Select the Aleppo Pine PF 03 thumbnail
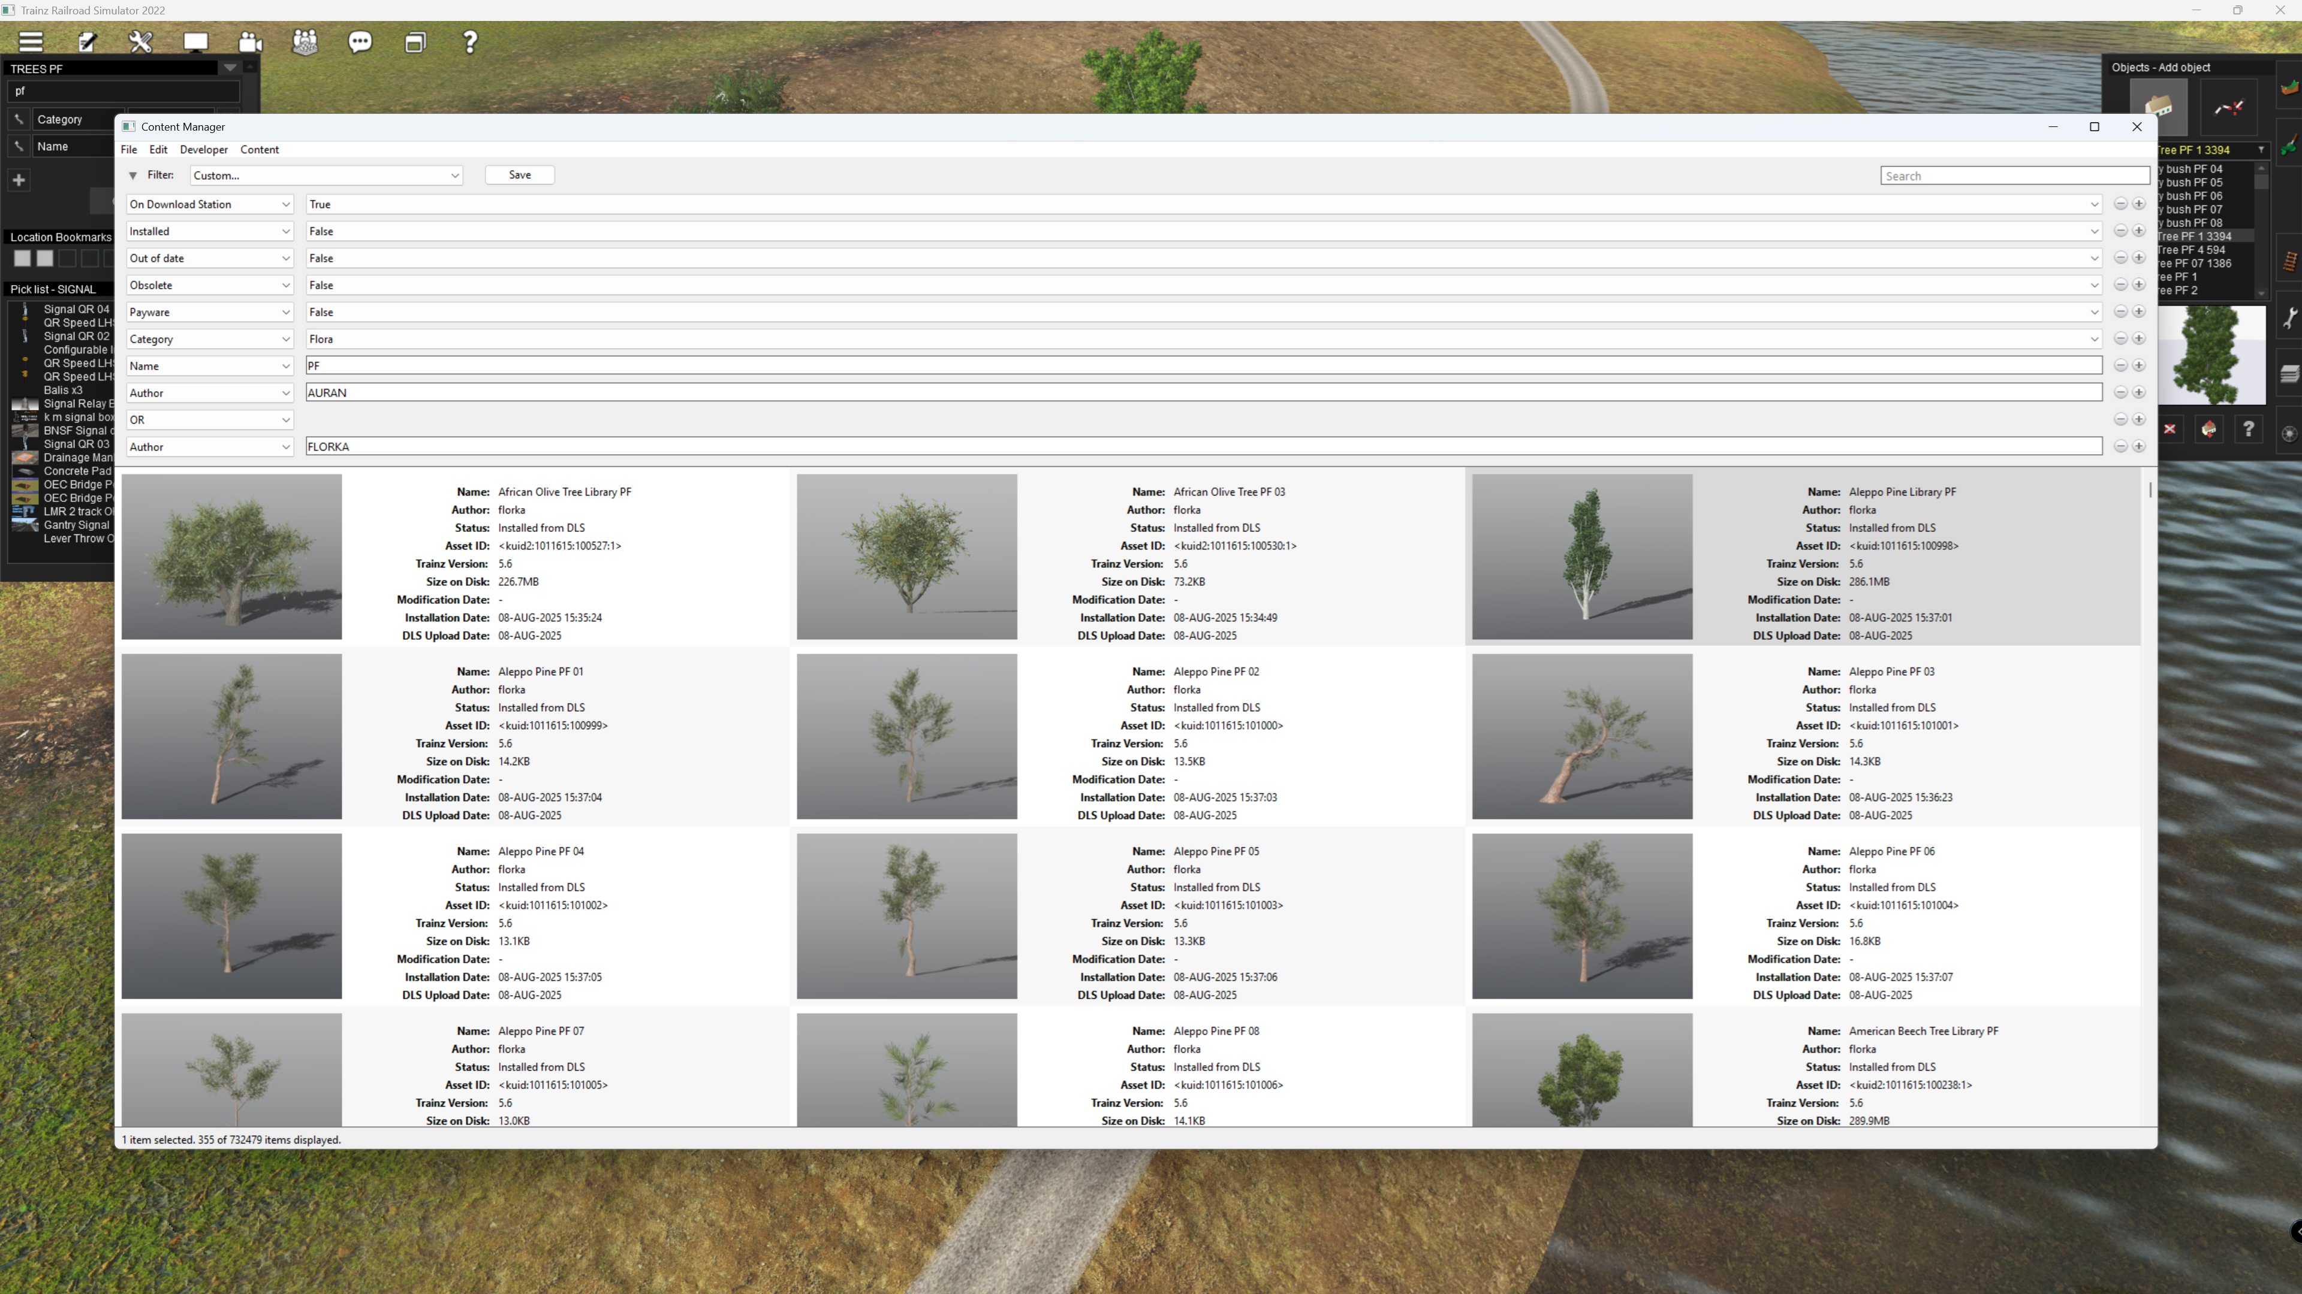The height and width of the screenshot is (1294, 2302). 1582,736
